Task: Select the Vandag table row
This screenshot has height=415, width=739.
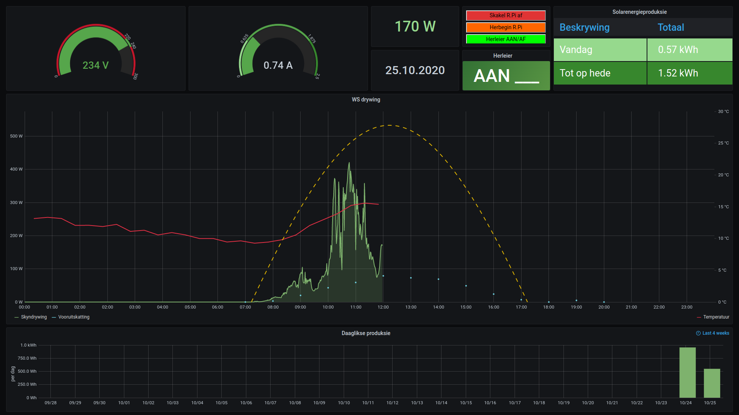Action: click(x=600, y=50)
